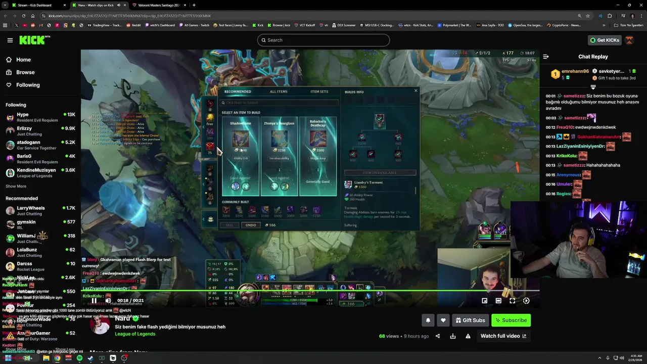Switch player to theater mode
This screenshot has width=647, height=364.
click(498, 300)
